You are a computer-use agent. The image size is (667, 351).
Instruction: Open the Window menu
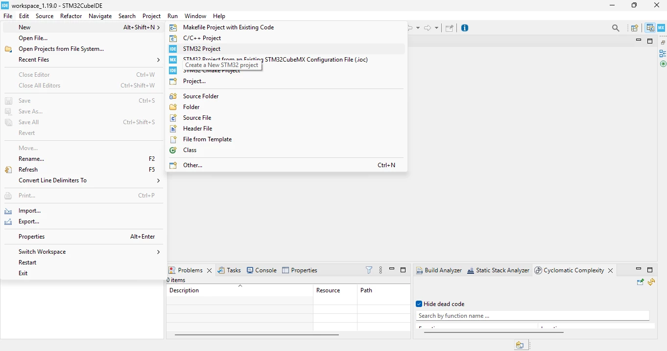click(x=195, y=16)
